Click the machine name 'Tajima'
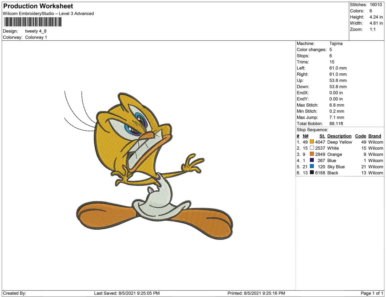Viewport: 386px width, 297px height. point(336,44)
